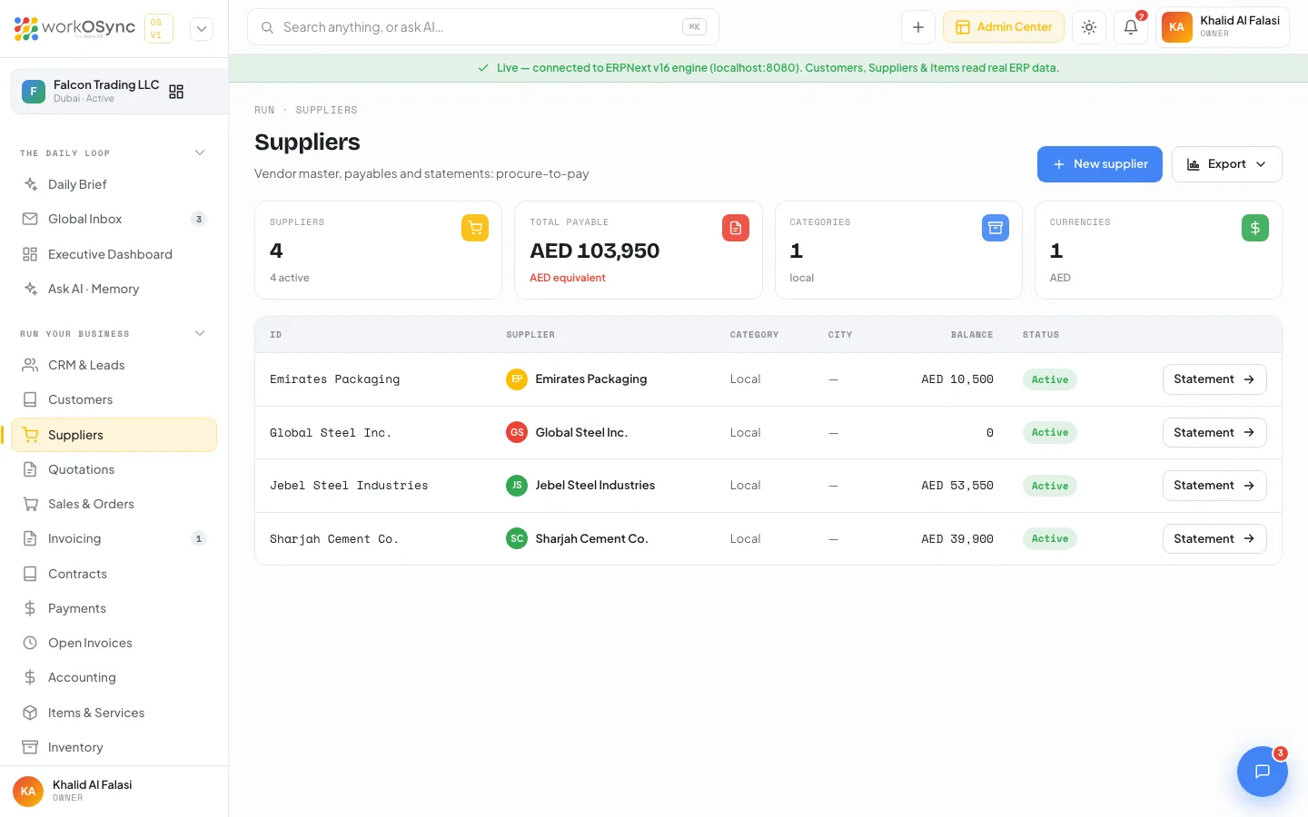The image size is (1308, 817).
Task: Open the Statement for Global Steel Inc.
Action: pos(1214,433)
